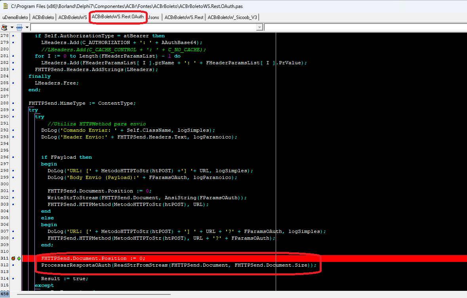Click the gutter dot on line 314

pyautogui.click(x=13, y=278)
